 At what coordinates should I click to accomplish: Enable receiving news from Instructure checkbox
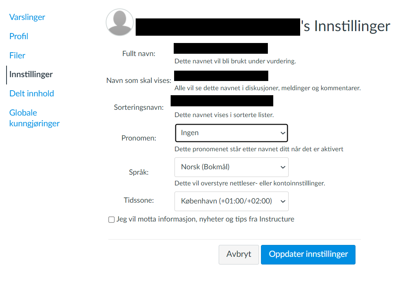111,220
